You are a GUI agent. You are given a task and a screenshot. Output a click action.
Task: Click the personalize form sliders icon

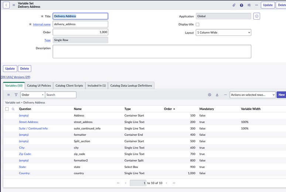249,5
